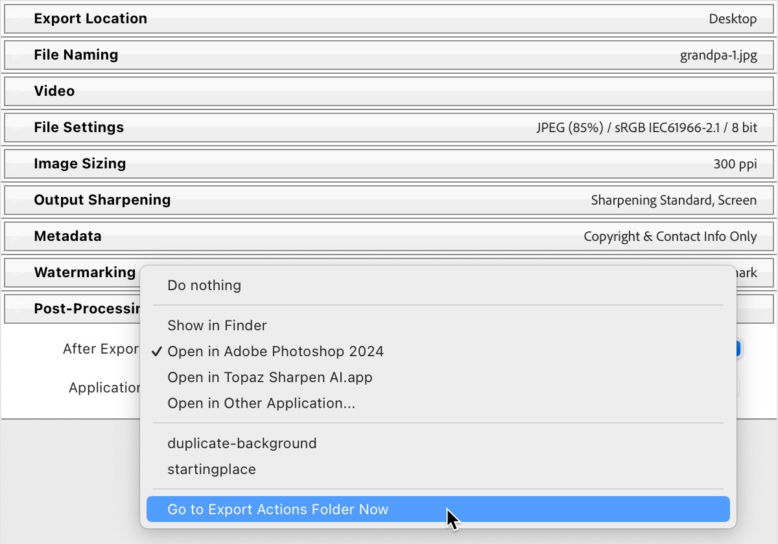Select "Do nothing" after export
Screen dimensions: 778x544
[x=204, y=285]
